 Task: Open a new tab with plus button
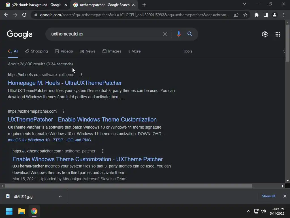[144, 5]
